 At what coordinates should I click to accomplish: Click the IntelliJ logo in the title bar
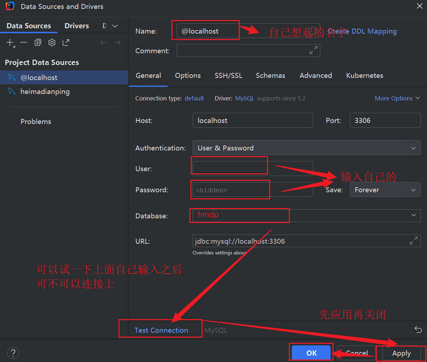click(10, 6)
